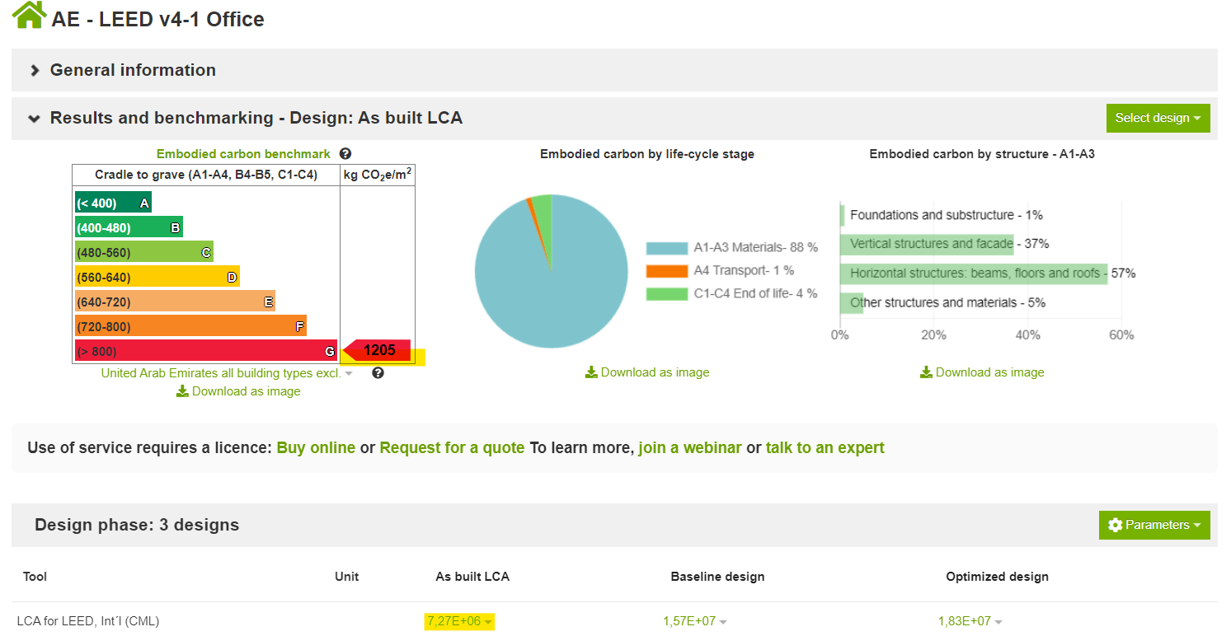Image resolution: width=1231 pixels, height=636 pixels.
Task: Click download icon under the structure bar chart
Action: [x=926, y=372]
